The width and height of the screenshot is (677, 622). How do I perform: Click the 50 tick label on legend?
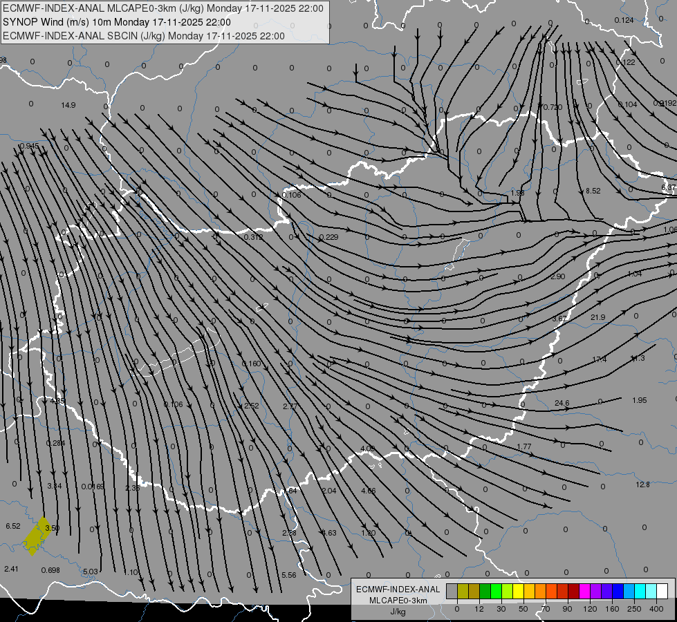tap(523, 609)
